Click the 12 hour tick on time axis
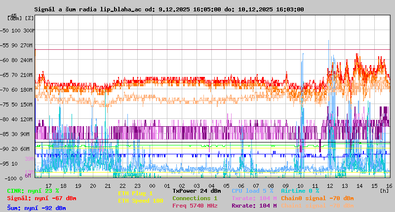This screenshot has width=395, height=212. tap(330, 185)
